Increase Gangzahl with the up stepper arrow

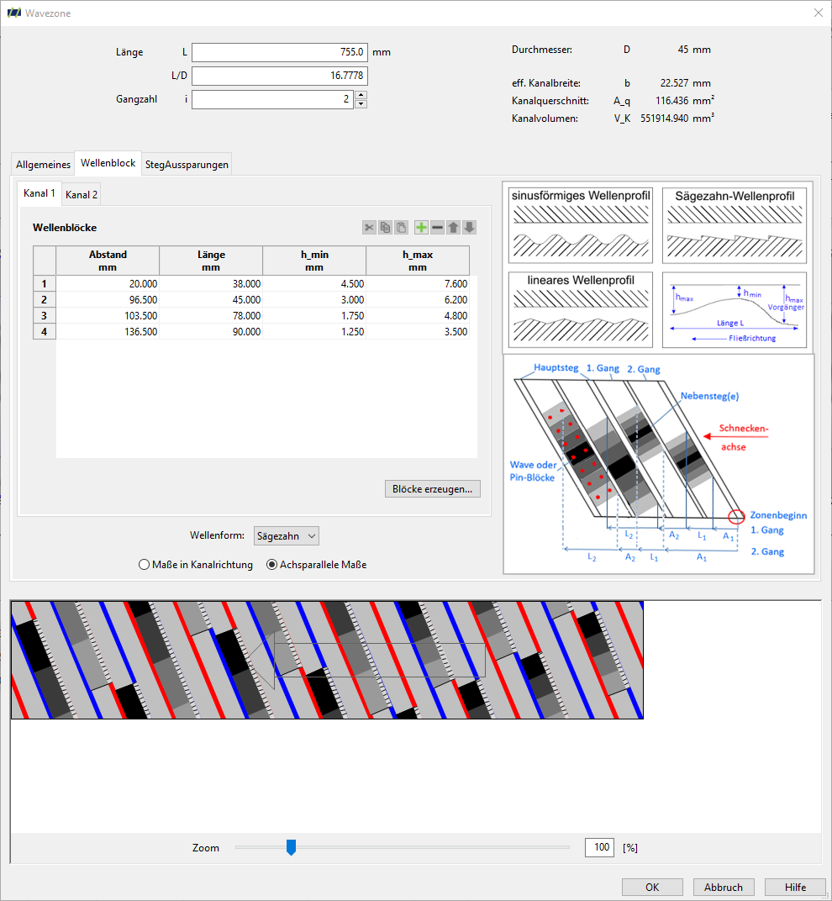tap(361, 95)
